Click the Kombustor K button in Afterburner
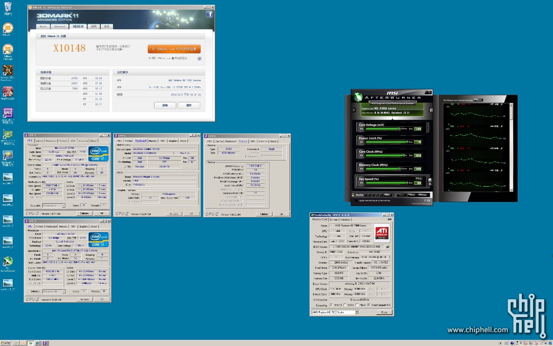553x346 pixels. [354, 110]
